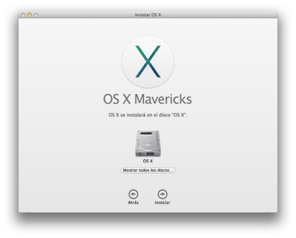
Task: Select the OS X hard disk icon
Action: pos(148,144)
